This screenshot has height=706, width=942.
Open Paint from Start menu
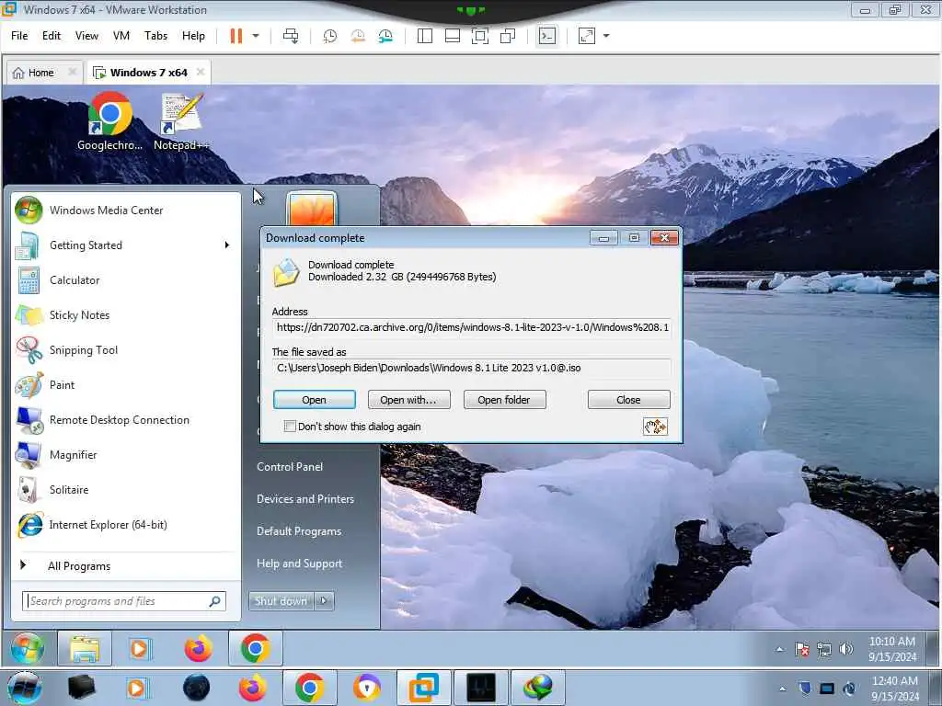coord(125,385)
